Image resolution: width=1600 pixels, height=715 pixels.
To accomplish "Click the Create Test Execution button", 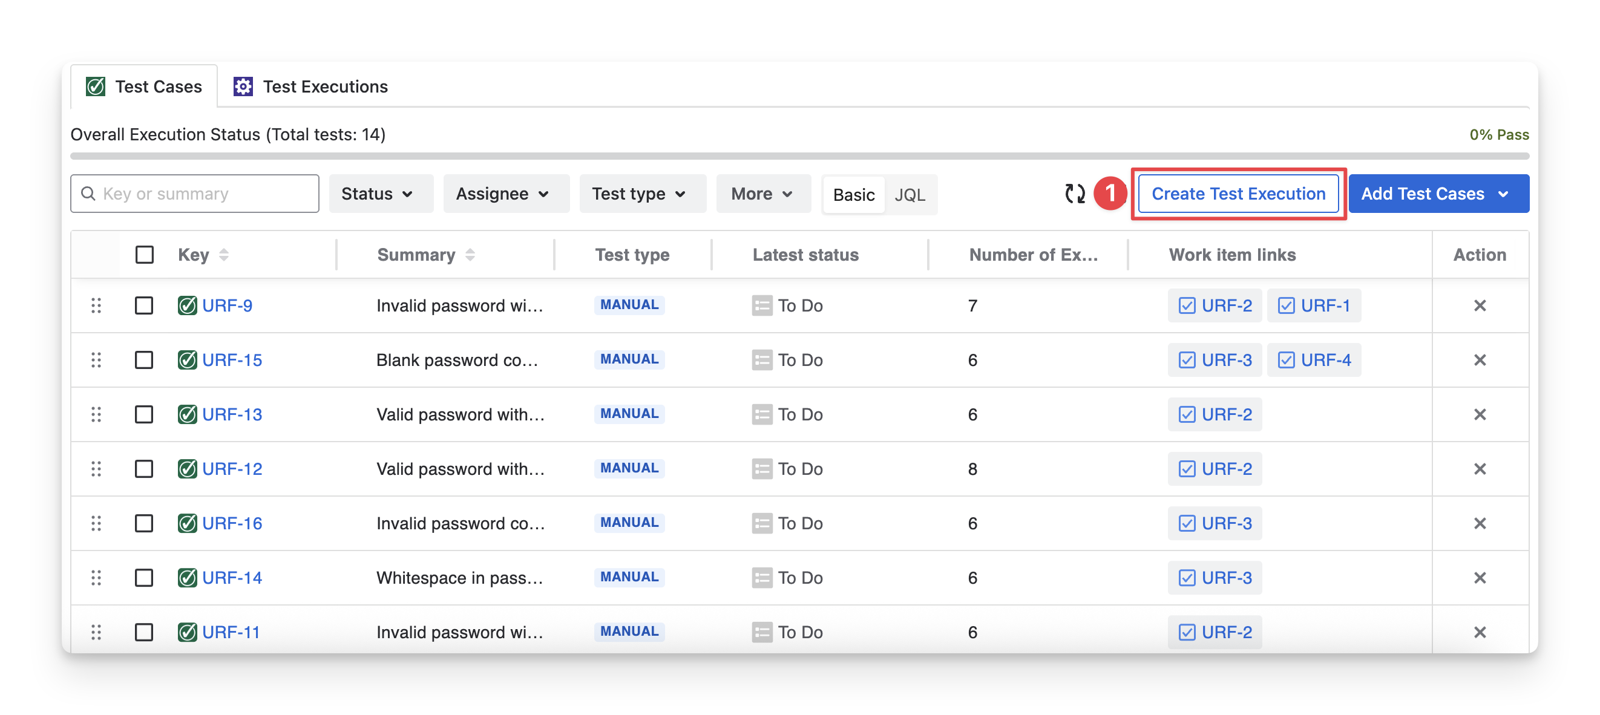I will pyautogui.click(x=1238, y=194).
